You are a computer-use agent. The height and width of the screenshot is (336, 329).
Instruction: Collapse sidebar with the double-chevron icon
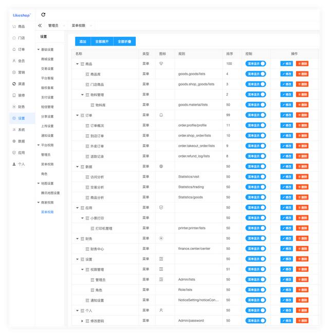coord(40,26)
